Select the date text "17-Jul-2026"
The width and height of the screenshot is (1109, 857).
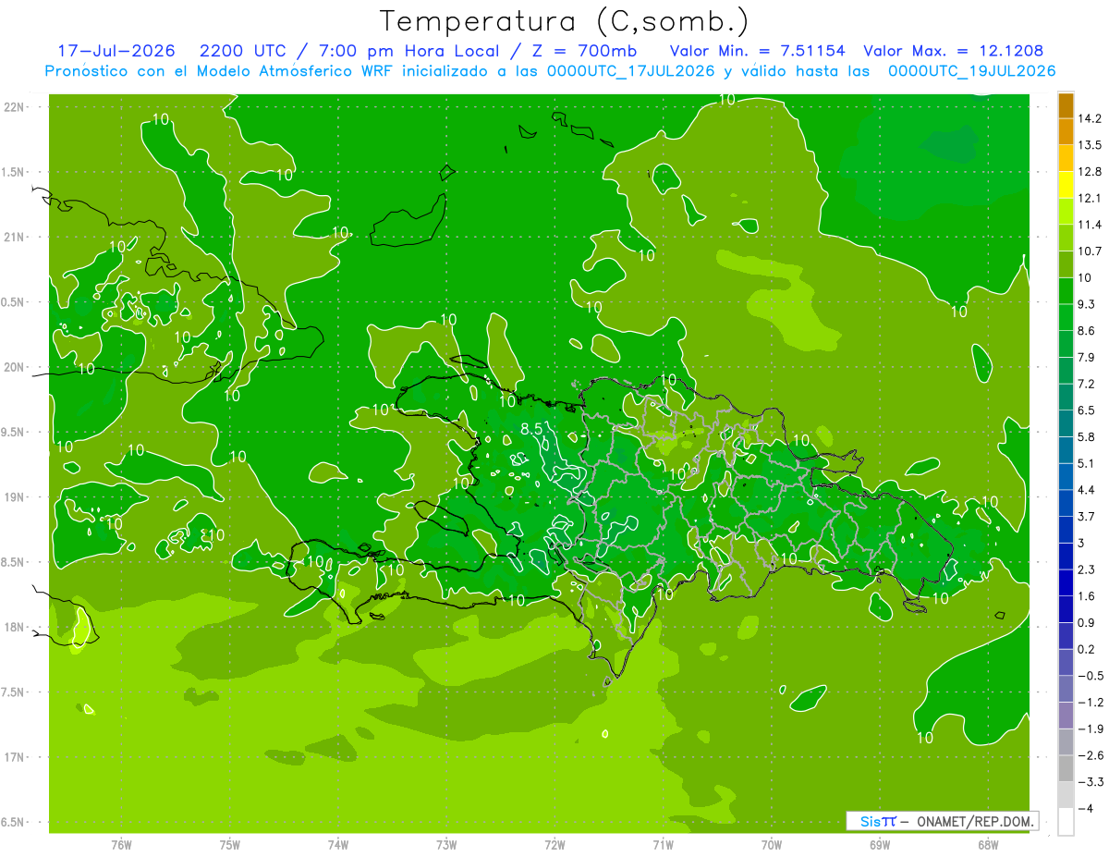pyautogui.click(x=116, y=51)
